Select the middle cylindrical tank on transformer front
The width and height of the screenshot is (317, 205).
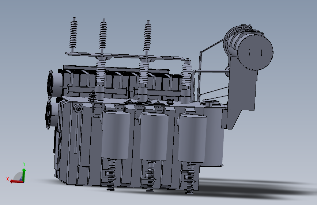154,137
